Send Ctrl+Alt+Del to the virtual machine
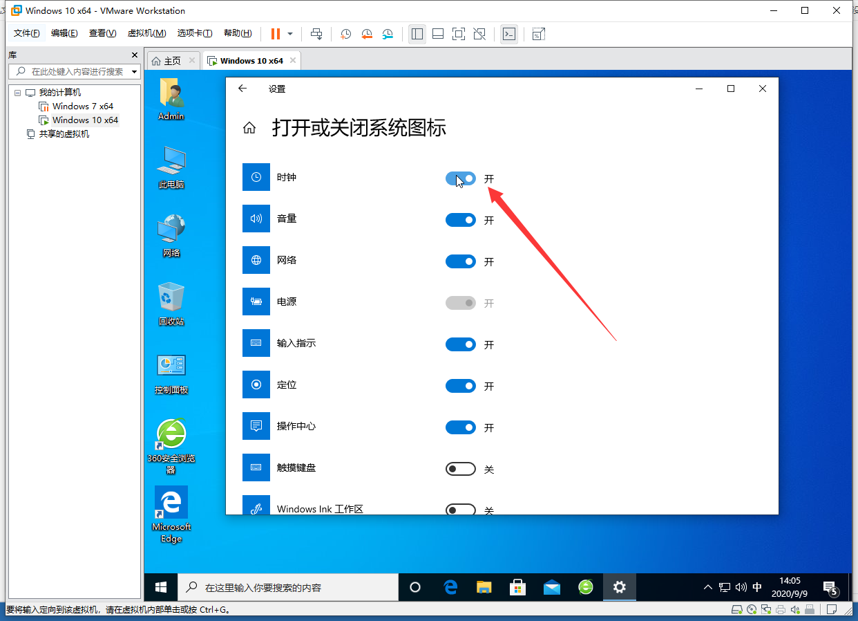 tap(316, 33)
